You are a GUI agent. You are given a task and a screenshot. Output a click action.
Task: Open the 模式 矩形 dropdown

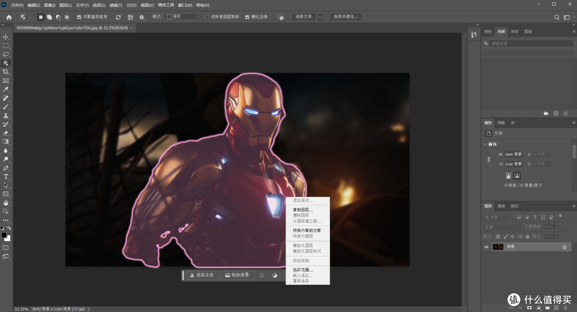(182, 17)
